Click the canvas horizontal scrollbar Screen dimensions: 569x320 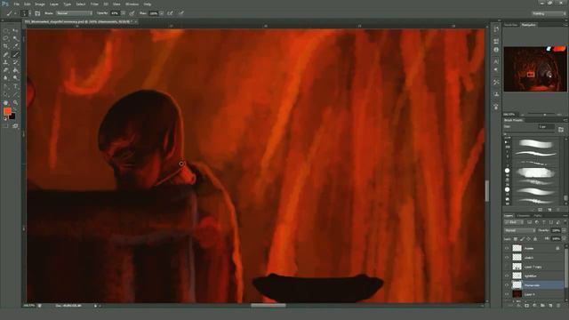pos(268,306)
